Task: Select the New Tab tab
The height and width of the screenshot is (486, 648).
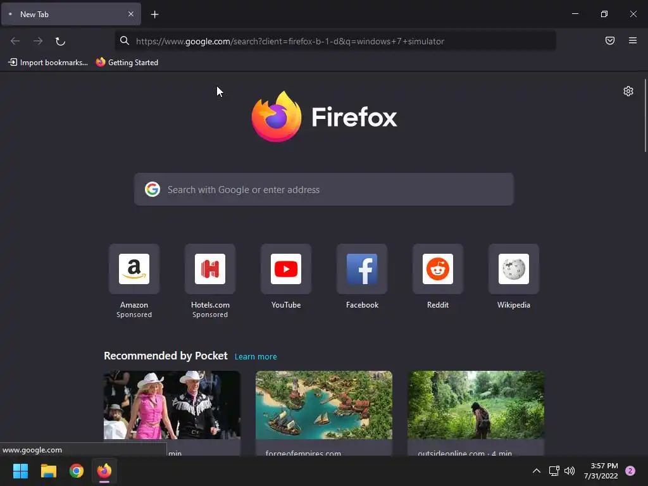Action: click(x=71, y=14)
